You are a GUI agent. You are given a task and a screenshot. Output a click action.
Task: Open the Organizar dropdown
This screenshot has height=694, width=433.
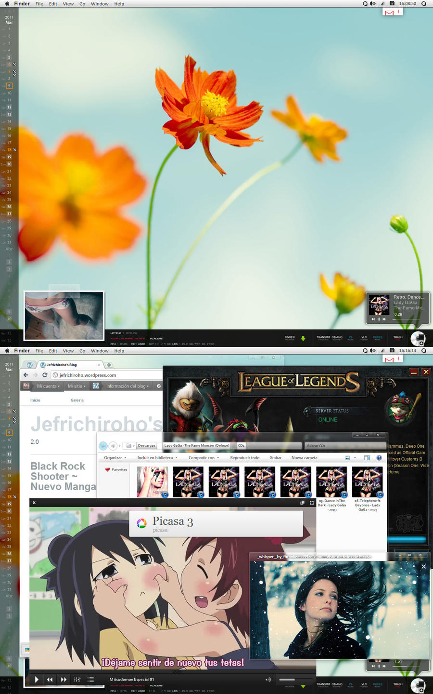(x=115, y=458)
